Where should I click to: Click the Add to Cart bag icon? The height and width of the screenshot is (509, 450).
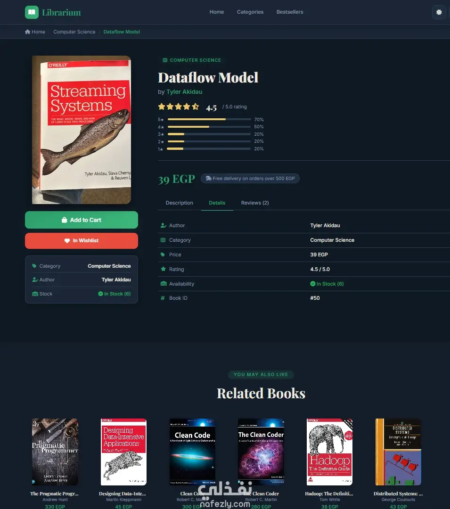[64, 220]
